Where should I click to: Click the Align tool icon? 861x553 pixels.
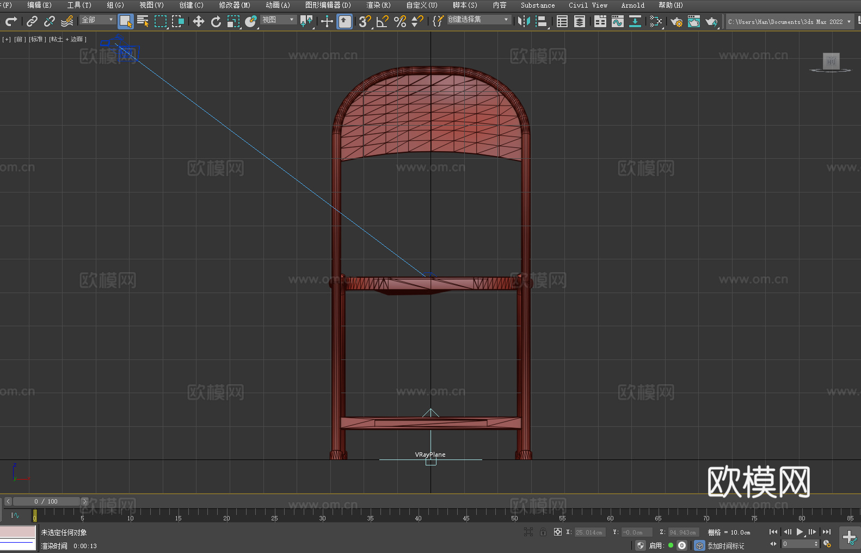click(x=542, y=21)
